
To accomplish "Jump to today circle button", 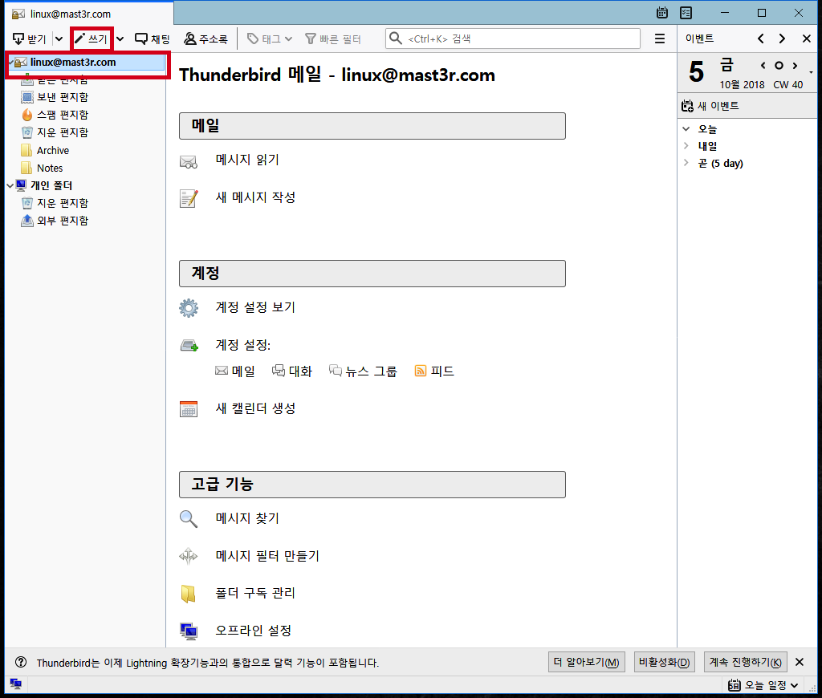I will click(x=779, y=66).
